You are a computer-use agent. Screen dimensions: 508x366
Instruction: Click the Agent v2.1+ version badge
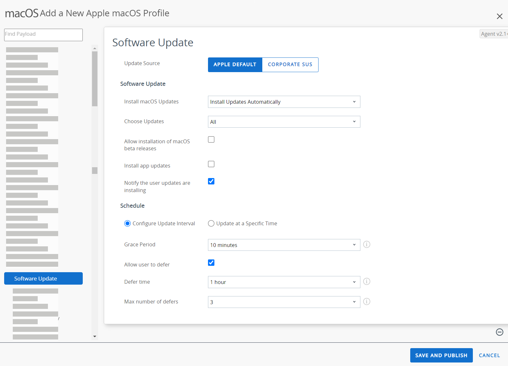point(494,34)
